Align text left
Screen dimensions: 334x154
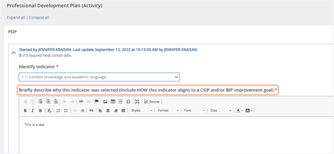[100, 111]
